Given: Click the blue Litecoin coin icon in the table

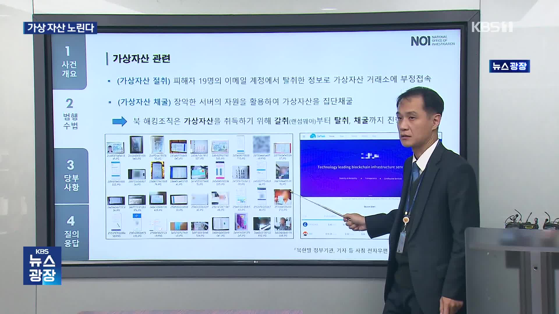Looking at the screenshot, I should tap(305, 224).
